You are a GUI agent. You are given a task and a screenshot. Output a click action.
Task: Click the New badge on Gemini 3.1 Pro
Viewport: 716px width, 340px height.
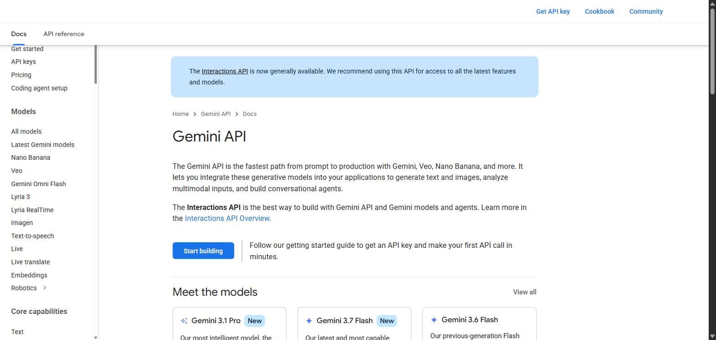coord(255,321)
